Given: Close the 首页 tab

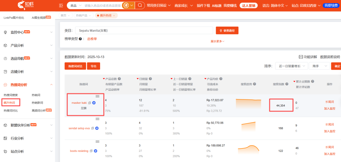Looking at the screenshot, I should (x=69, y=16).
